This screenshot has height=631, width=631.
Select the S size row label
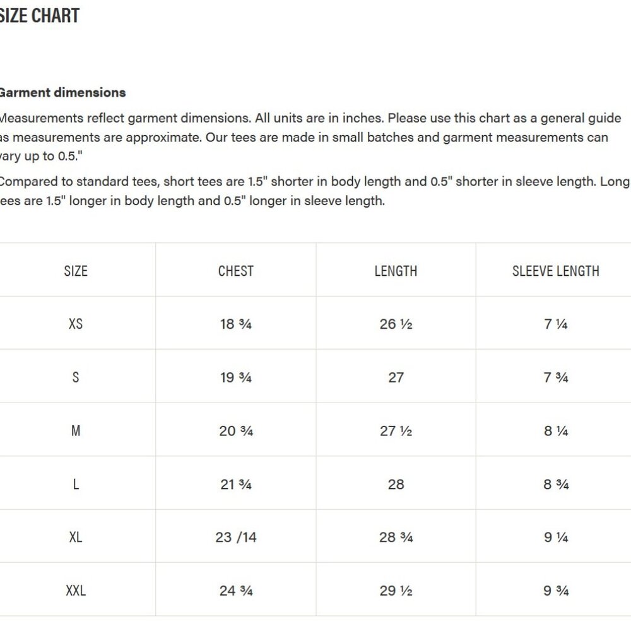pos(76,377)
